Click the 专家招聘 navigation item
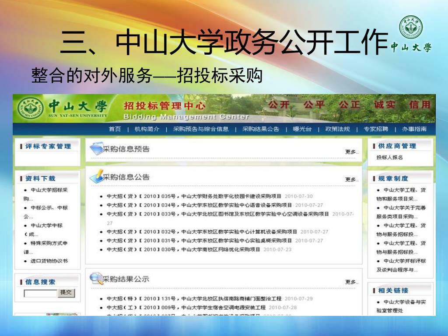This screenshot has height=336, width=448. [376, 129]
